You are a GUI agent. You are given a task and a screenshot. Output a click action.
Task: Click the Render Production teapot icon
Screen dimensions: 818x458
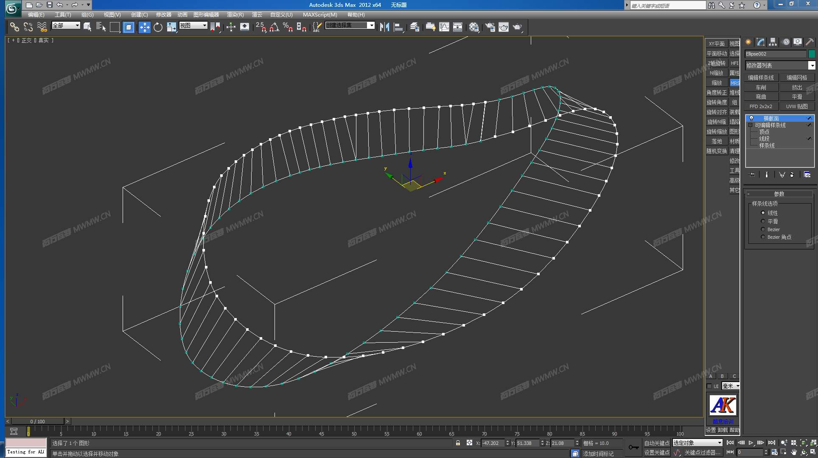[x=517, y=27]
